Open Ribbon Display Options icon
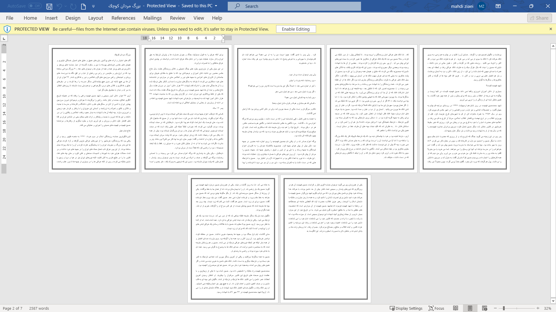The image size is (556, 312). [498, 6]
